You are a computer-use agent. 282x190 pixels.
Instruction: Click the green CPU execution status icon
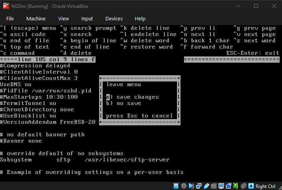[x=236, y=186]
